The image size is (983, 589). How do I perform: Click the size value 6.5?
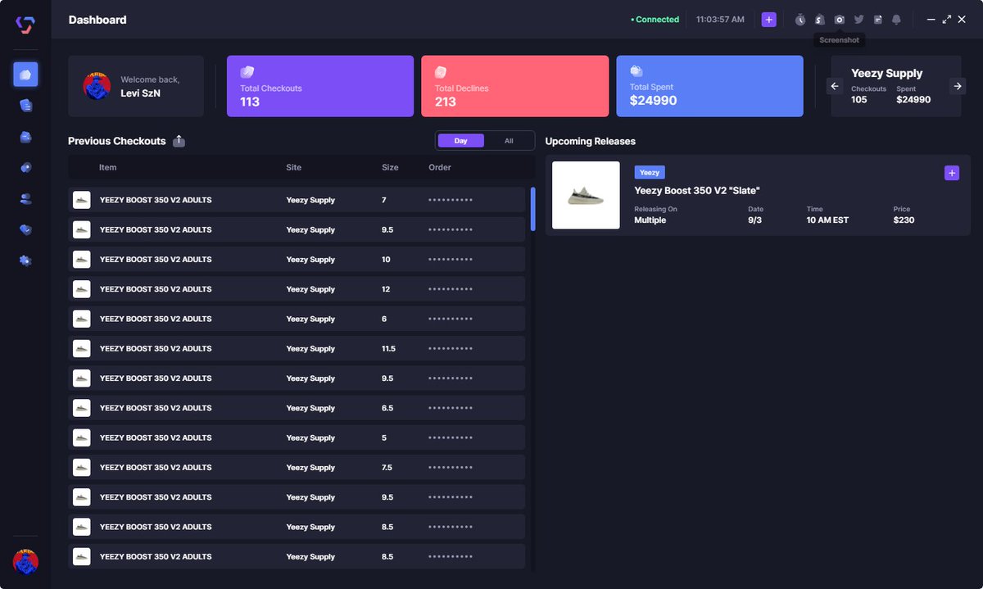[x=388, y=408]
